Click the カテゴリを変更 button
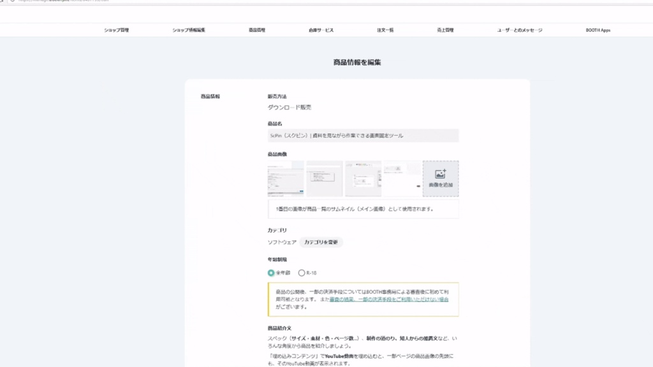The image size is (653, 367). (321, 242)
